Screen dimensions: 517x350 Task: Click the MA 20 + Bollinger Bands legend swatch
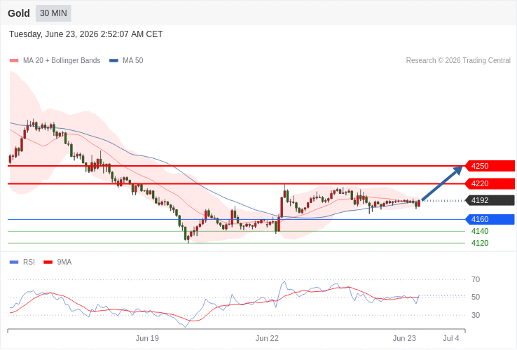(14, 61)
